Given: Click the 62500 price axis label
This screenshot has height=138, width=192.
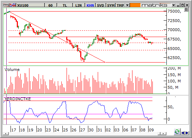Looking at the screenshot, I should (x=174, y=58).
